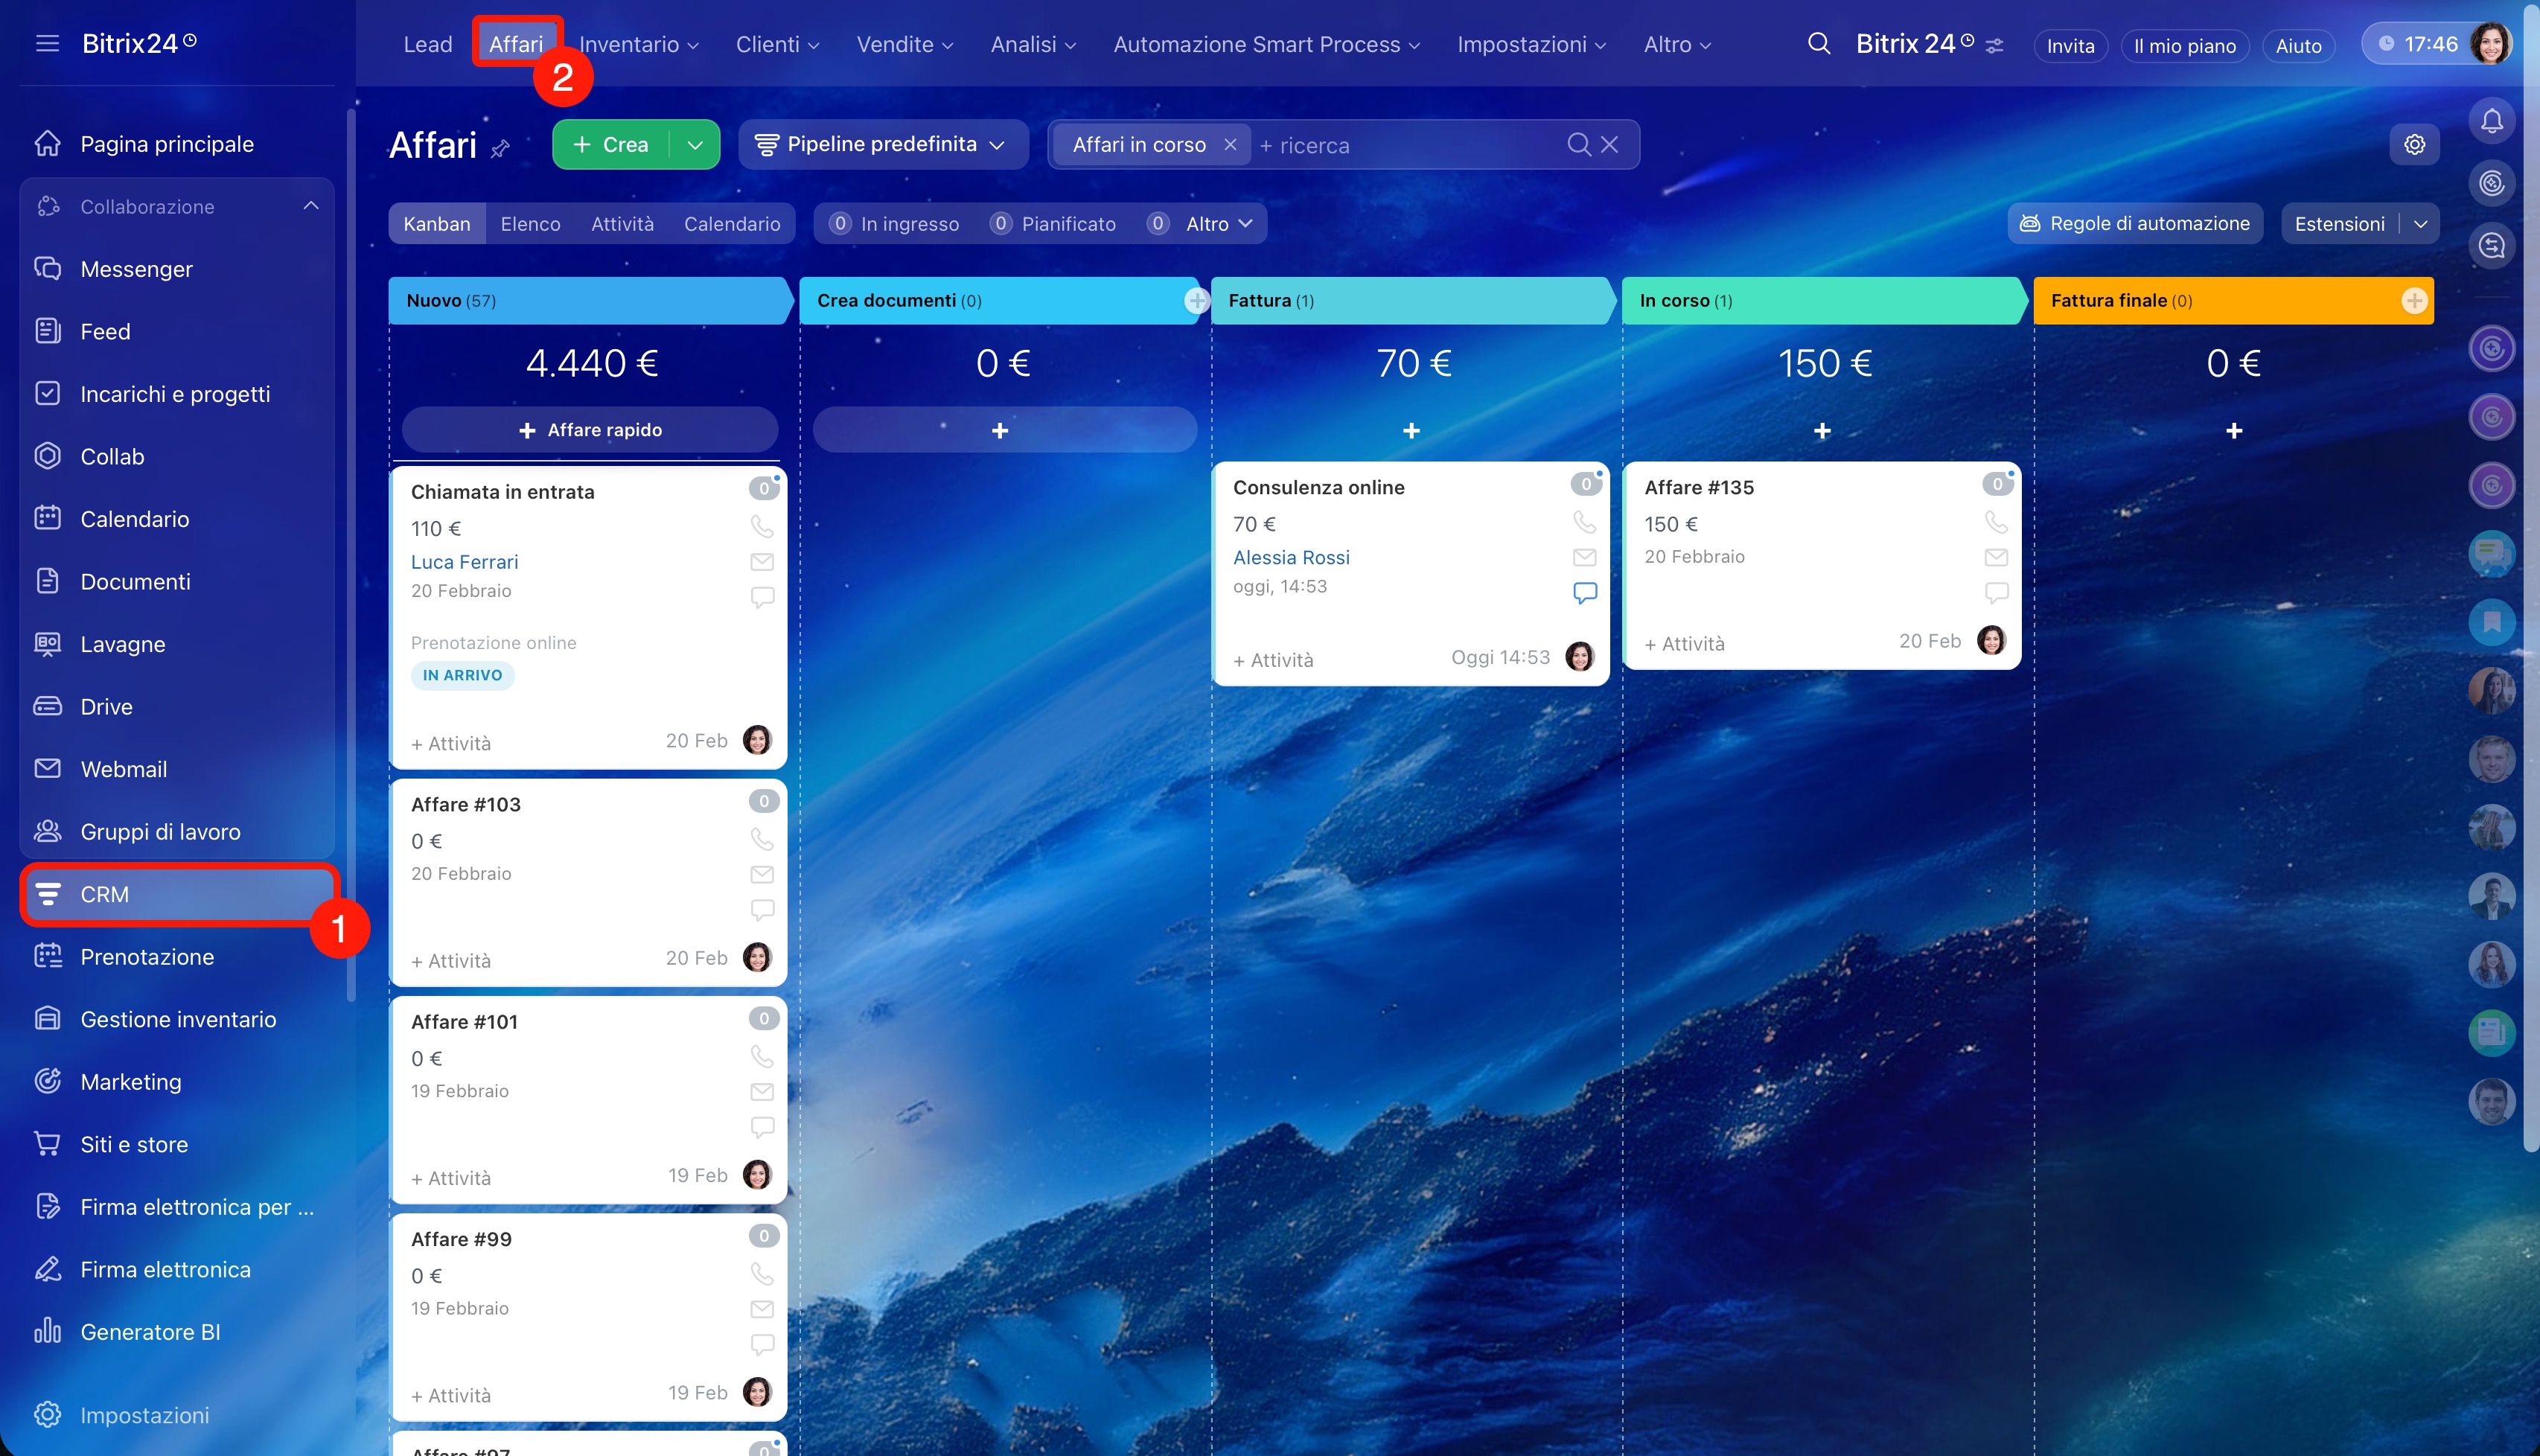
Task: Expand the Pipeline predefinita dropdown
Action: click(x=881, y=144)
